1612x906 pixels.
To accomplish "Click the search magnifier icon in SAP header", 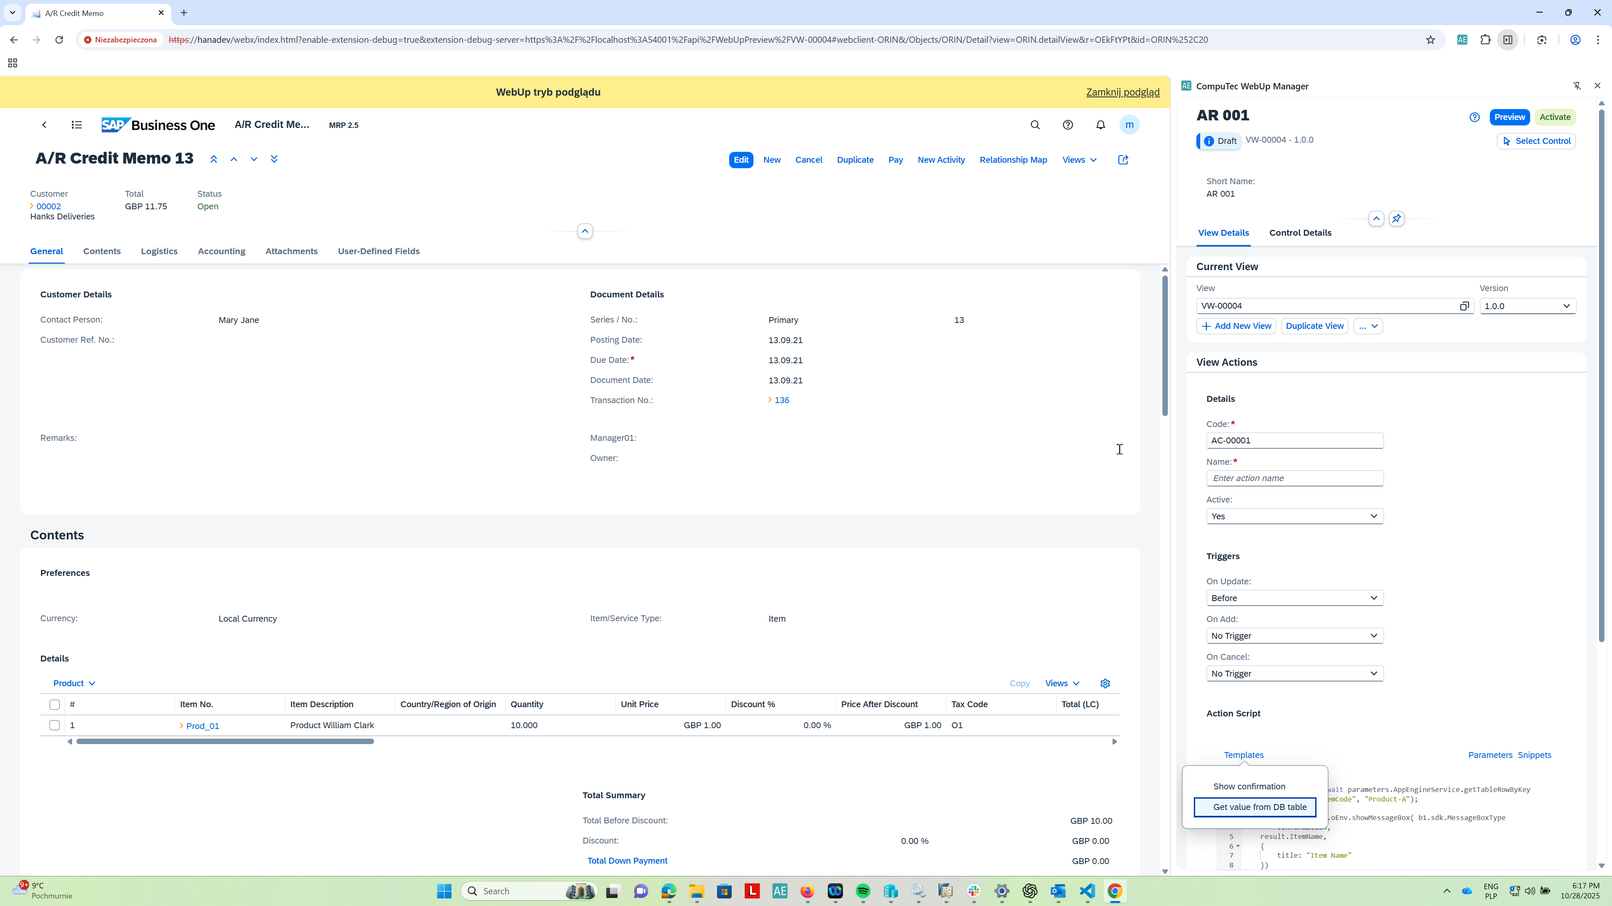I will click(1035, 125).
